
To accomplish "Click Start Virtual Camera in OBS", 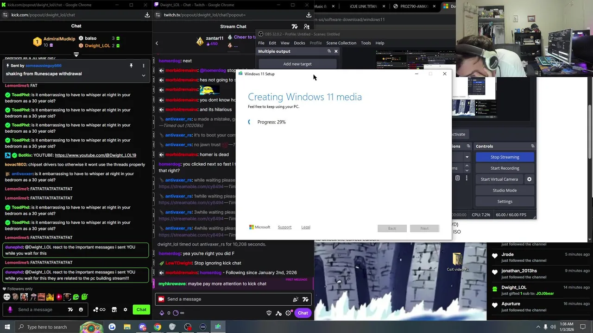I will pyautogui.click(x=499, y=179).
